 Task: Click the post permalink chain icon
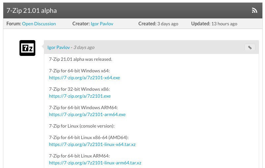[250, 47]
